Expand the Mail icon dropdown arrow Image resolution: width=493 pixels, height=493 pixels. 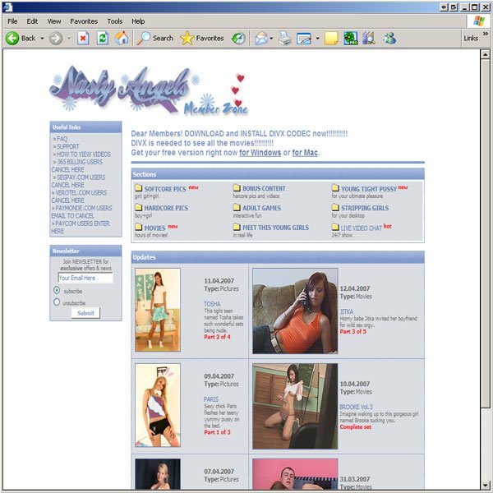(x=271, y=38)
